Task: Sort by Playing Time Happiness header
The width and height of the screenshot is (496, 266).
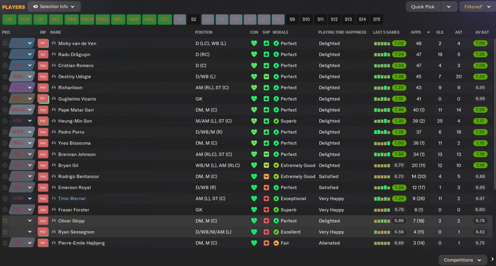Action: (342, 33)
